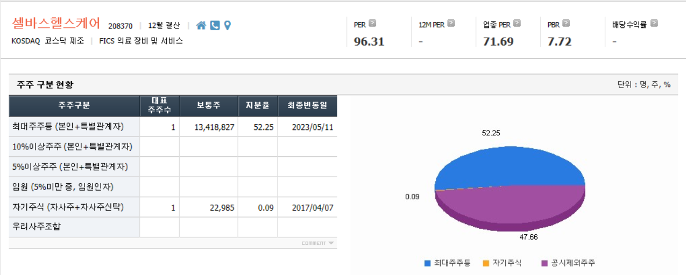Click the 12월 결산 label

pos(164,25)
